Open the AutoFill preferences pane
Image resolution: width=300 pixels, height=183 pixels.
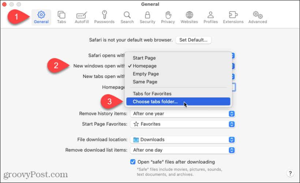(x=82, y=18)
